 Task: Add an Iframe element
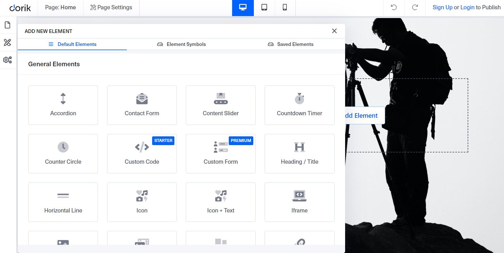pos(299,202)
